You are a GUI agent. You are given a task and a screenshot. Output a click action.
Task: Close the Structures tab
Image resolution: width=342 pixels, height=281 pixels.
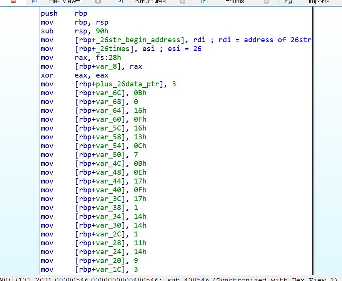(182, 2)
